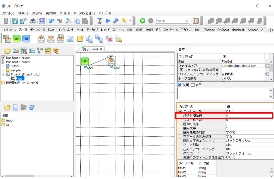274x179 pixels.
Task: Open the 実行(R) menu
Action: coord(51,13)
